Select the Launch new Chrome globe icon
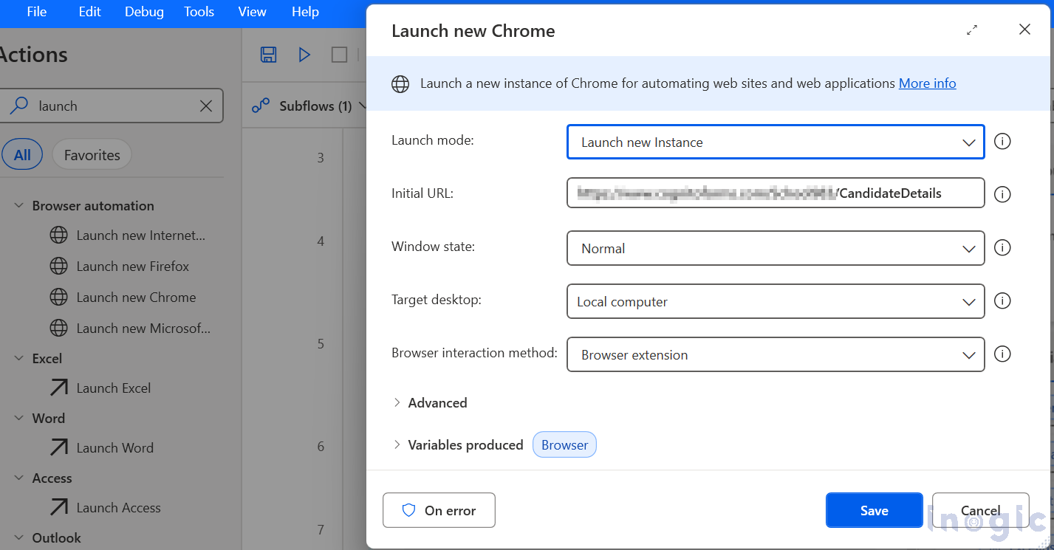The width and height of the screenshot is (1054, 550). pos(59,297)
